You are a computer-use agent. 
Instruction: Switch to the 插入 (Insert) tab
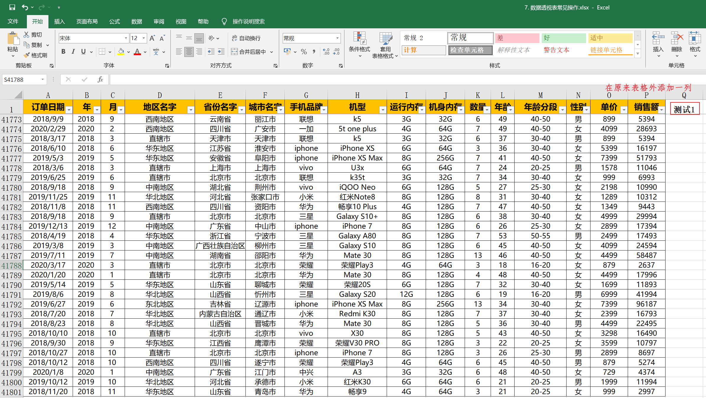click(59, 21)
